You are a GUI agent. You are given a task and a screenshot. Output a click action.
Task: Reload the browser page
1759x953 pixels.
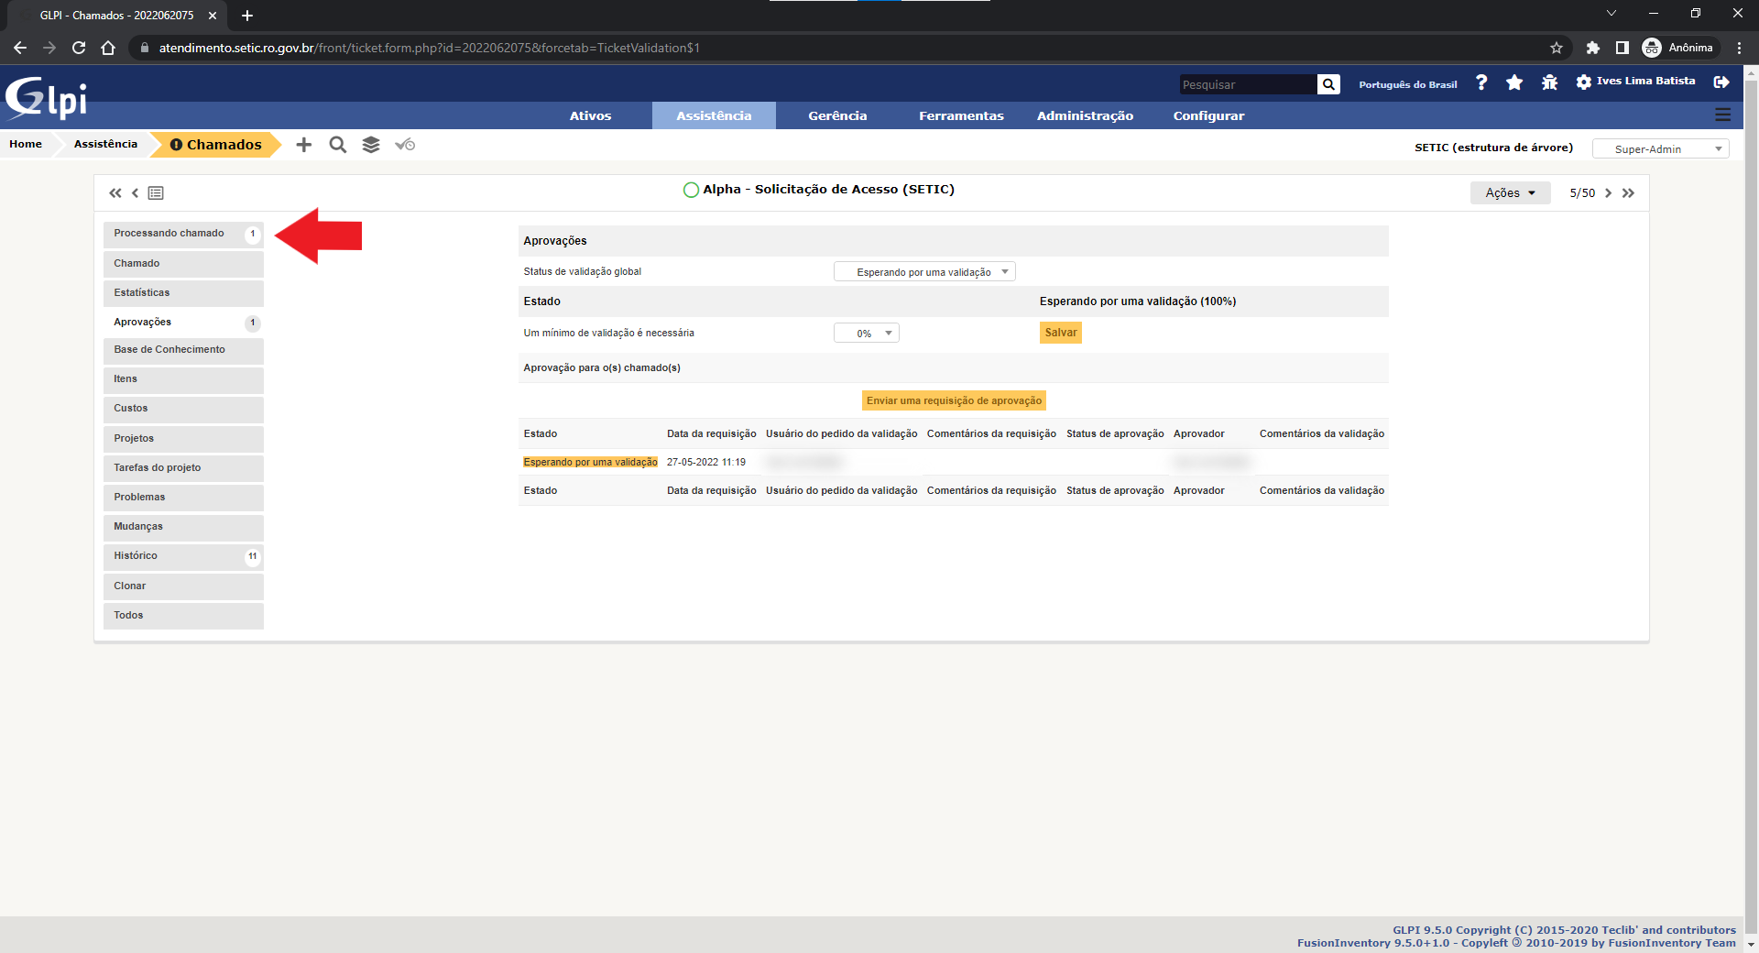tap(79, 48)
